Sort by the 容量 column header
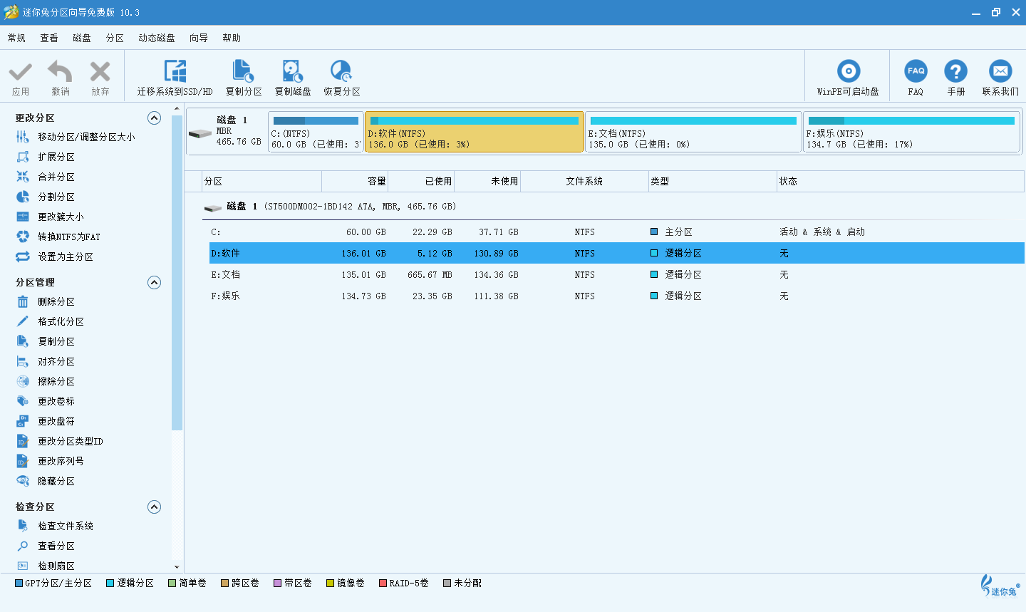The width and height of the screenshot is (1026, 612). 355,181
